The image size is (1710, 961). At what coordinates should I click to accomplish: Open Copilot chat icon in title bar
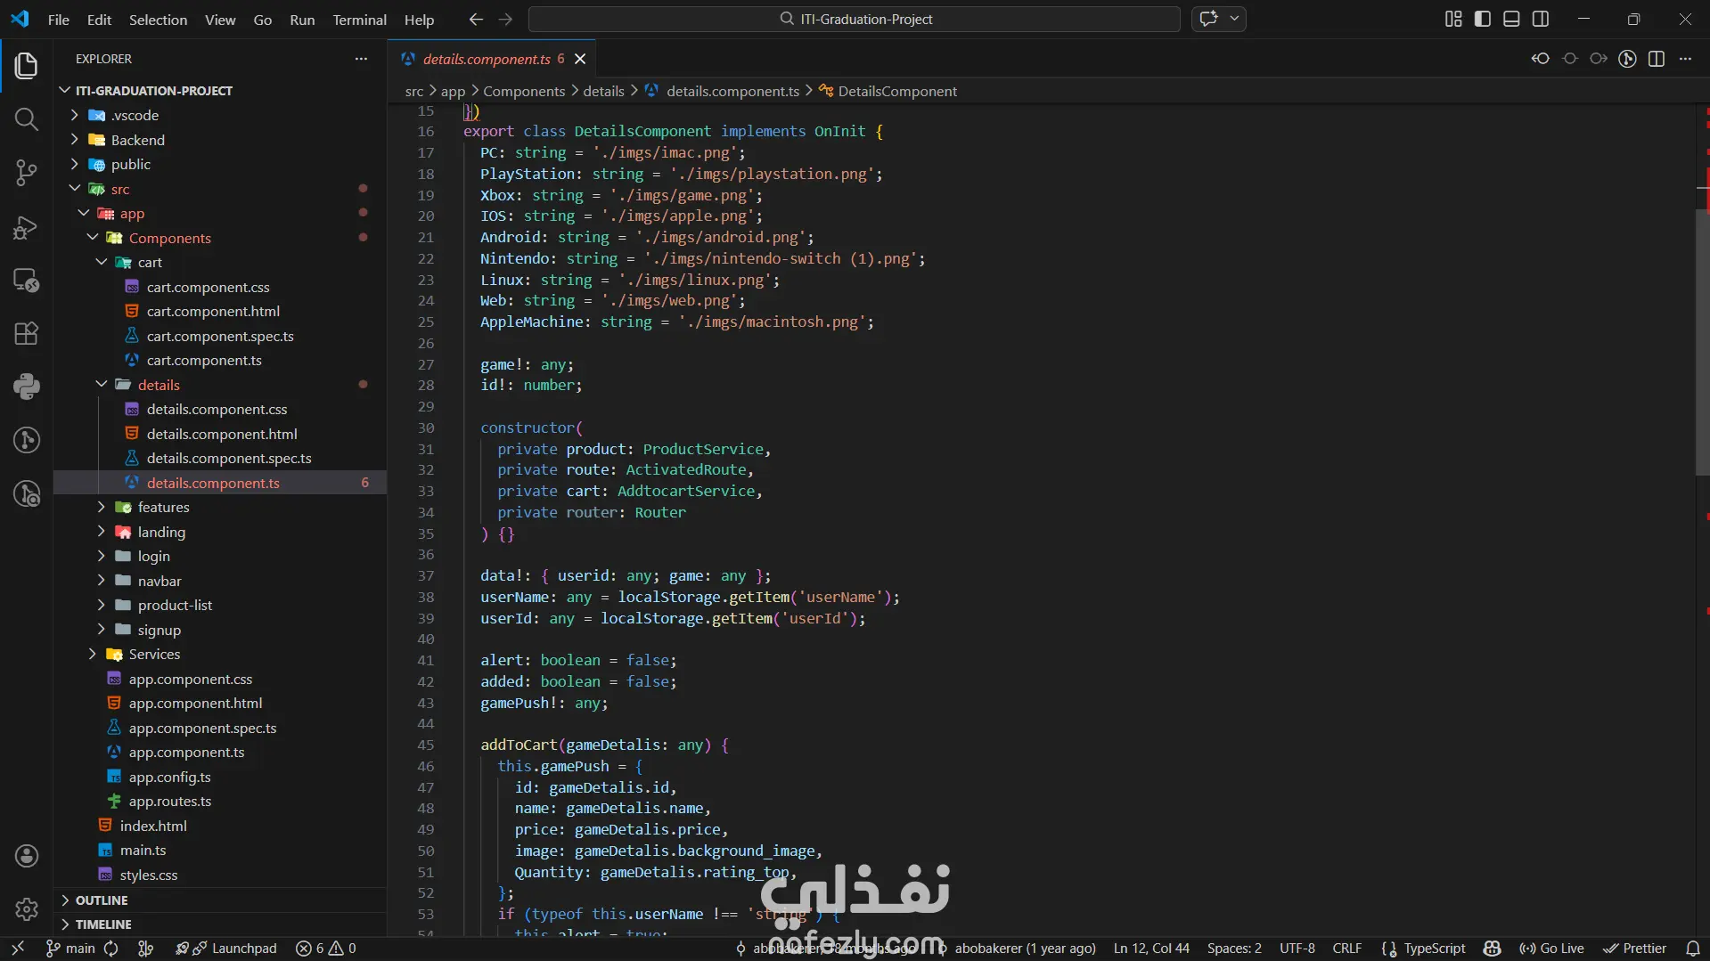[x=1209, y=19]
